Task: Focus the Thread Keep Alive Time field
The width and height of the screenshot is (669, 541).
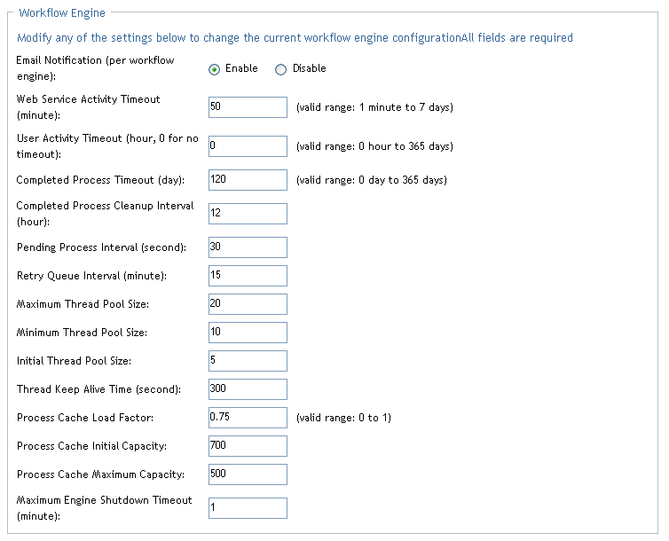Action: [248, 389]
